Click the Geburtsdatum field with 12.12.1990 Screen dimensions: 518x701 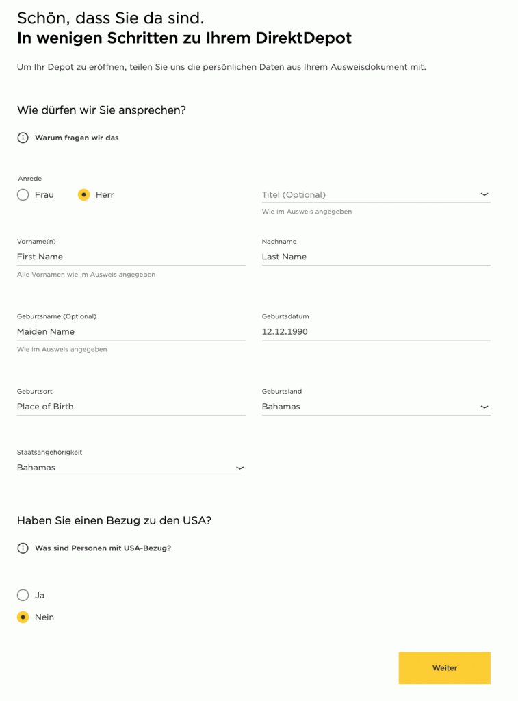point(376,332)
